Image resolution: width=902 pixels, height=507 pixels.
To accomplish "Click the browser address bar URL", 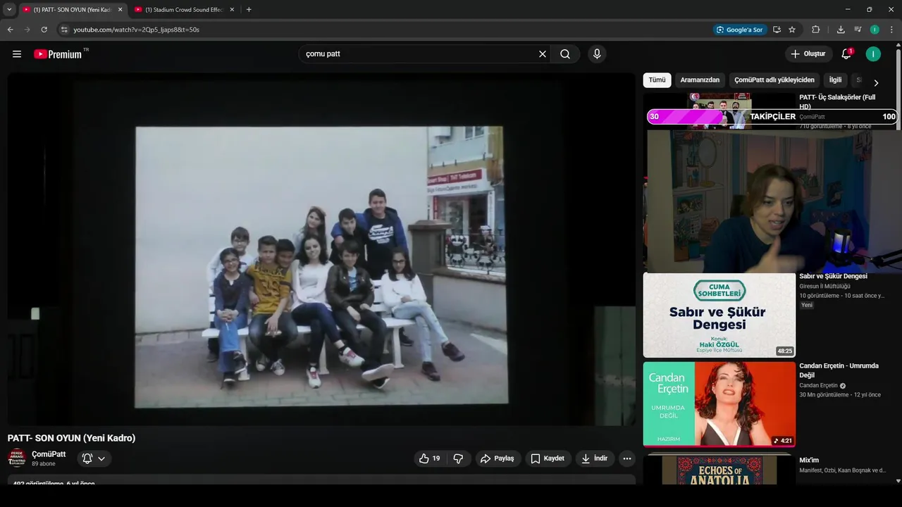I will pos(136,30).
